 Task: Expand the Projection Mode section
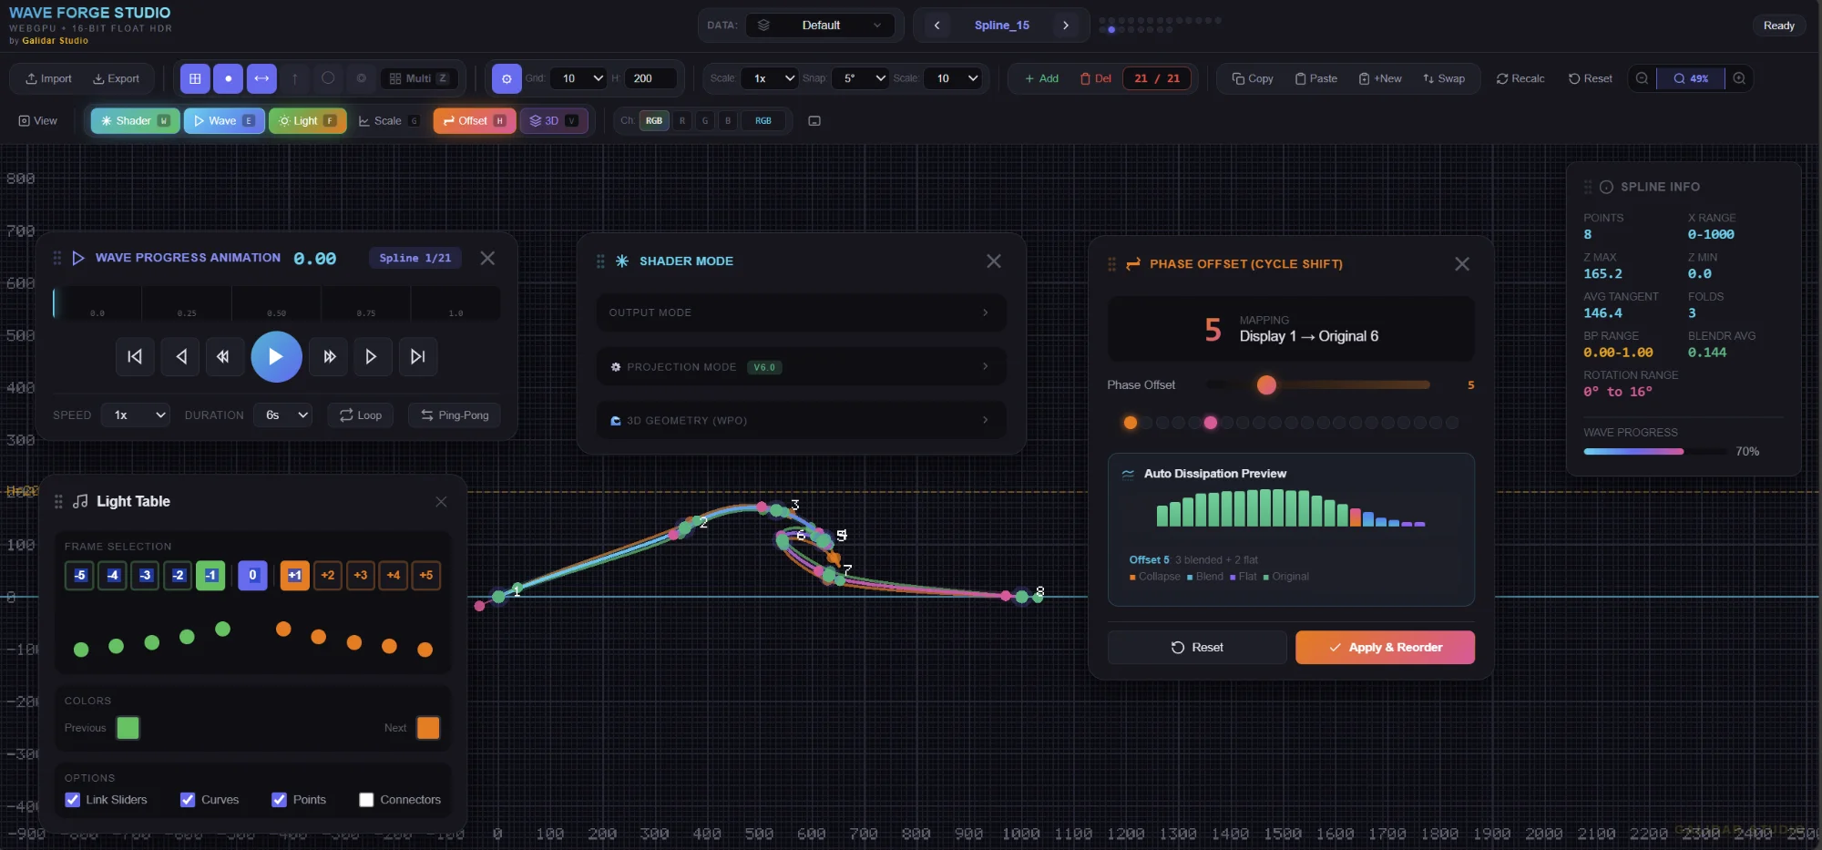coord(800,366)
